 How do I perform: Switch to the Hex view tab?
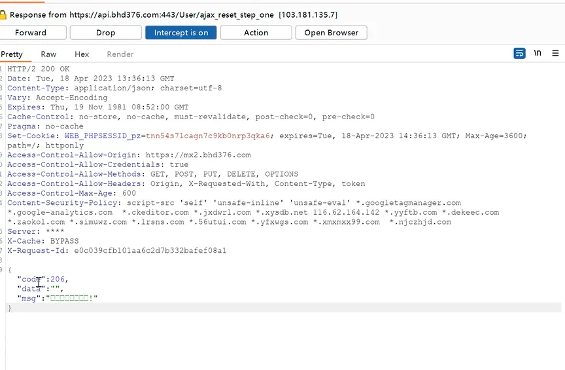coord(82,54)
